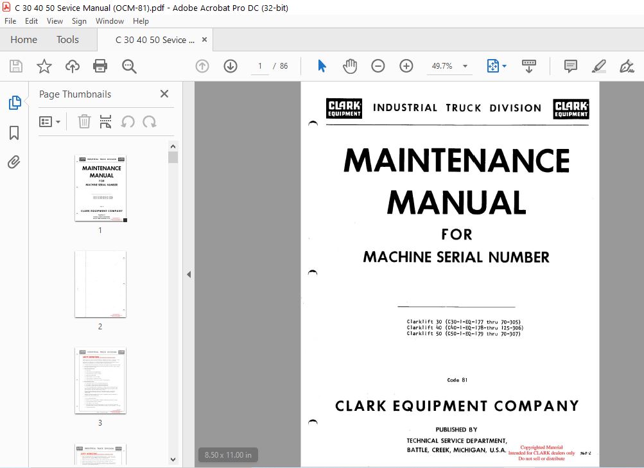Viewport: 644px width, 468px height.
Task: Click the CLARK EQUIPMENT COMPANY line
Action: pos(457,406)
